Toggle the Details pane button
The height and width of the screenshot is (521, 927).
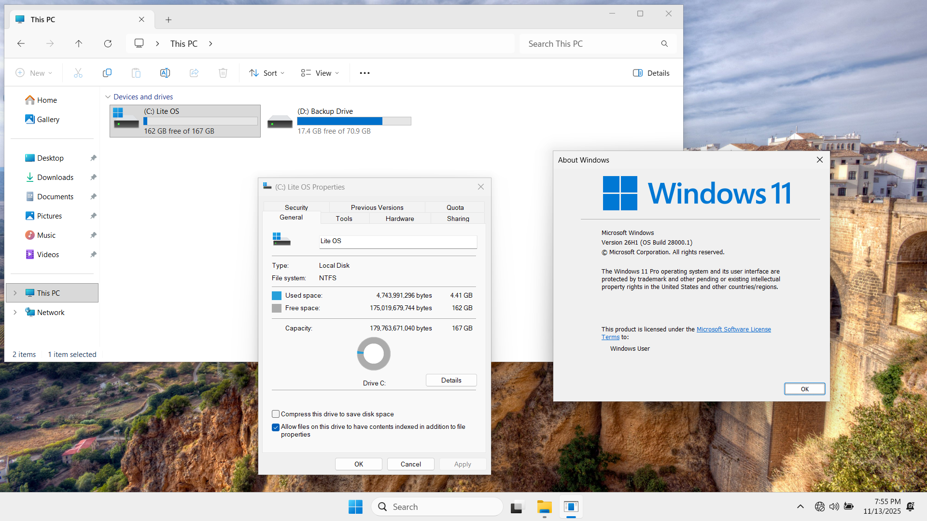651,73
